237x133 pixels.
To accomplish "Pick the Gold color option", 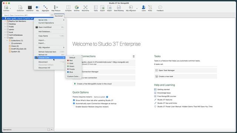I will [74, 63].
